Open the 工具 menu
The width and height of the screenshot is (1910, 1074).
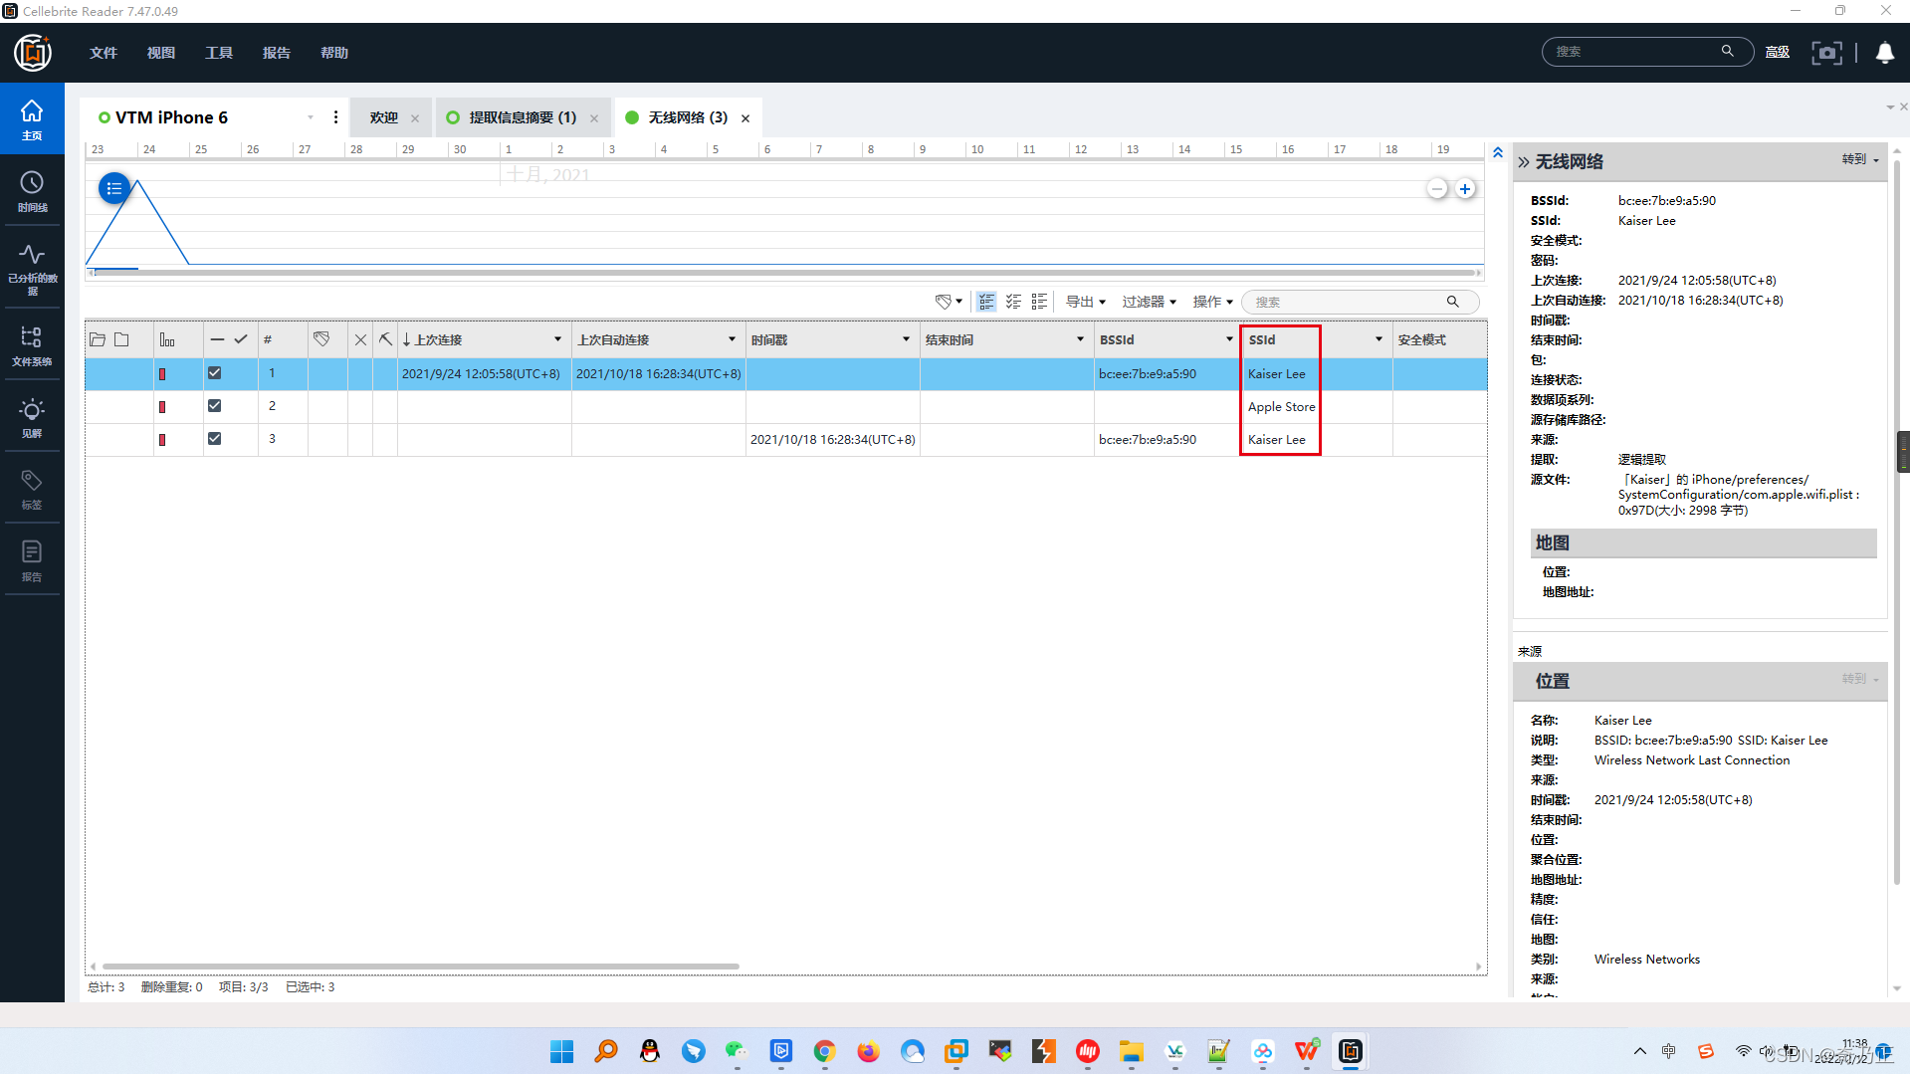point(219,53)
